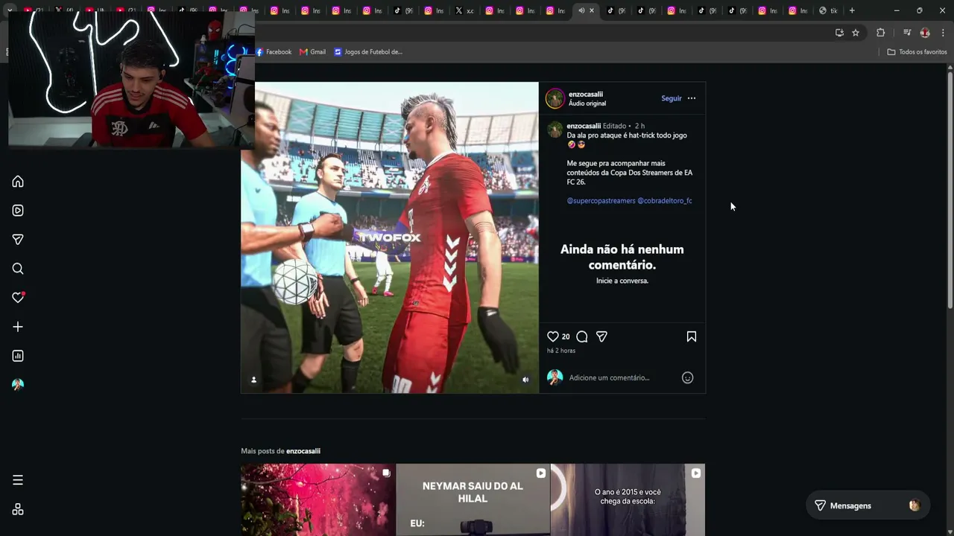954x536 pixels.
Task: Open Reels from the sidebar
Action: (18, 211)
